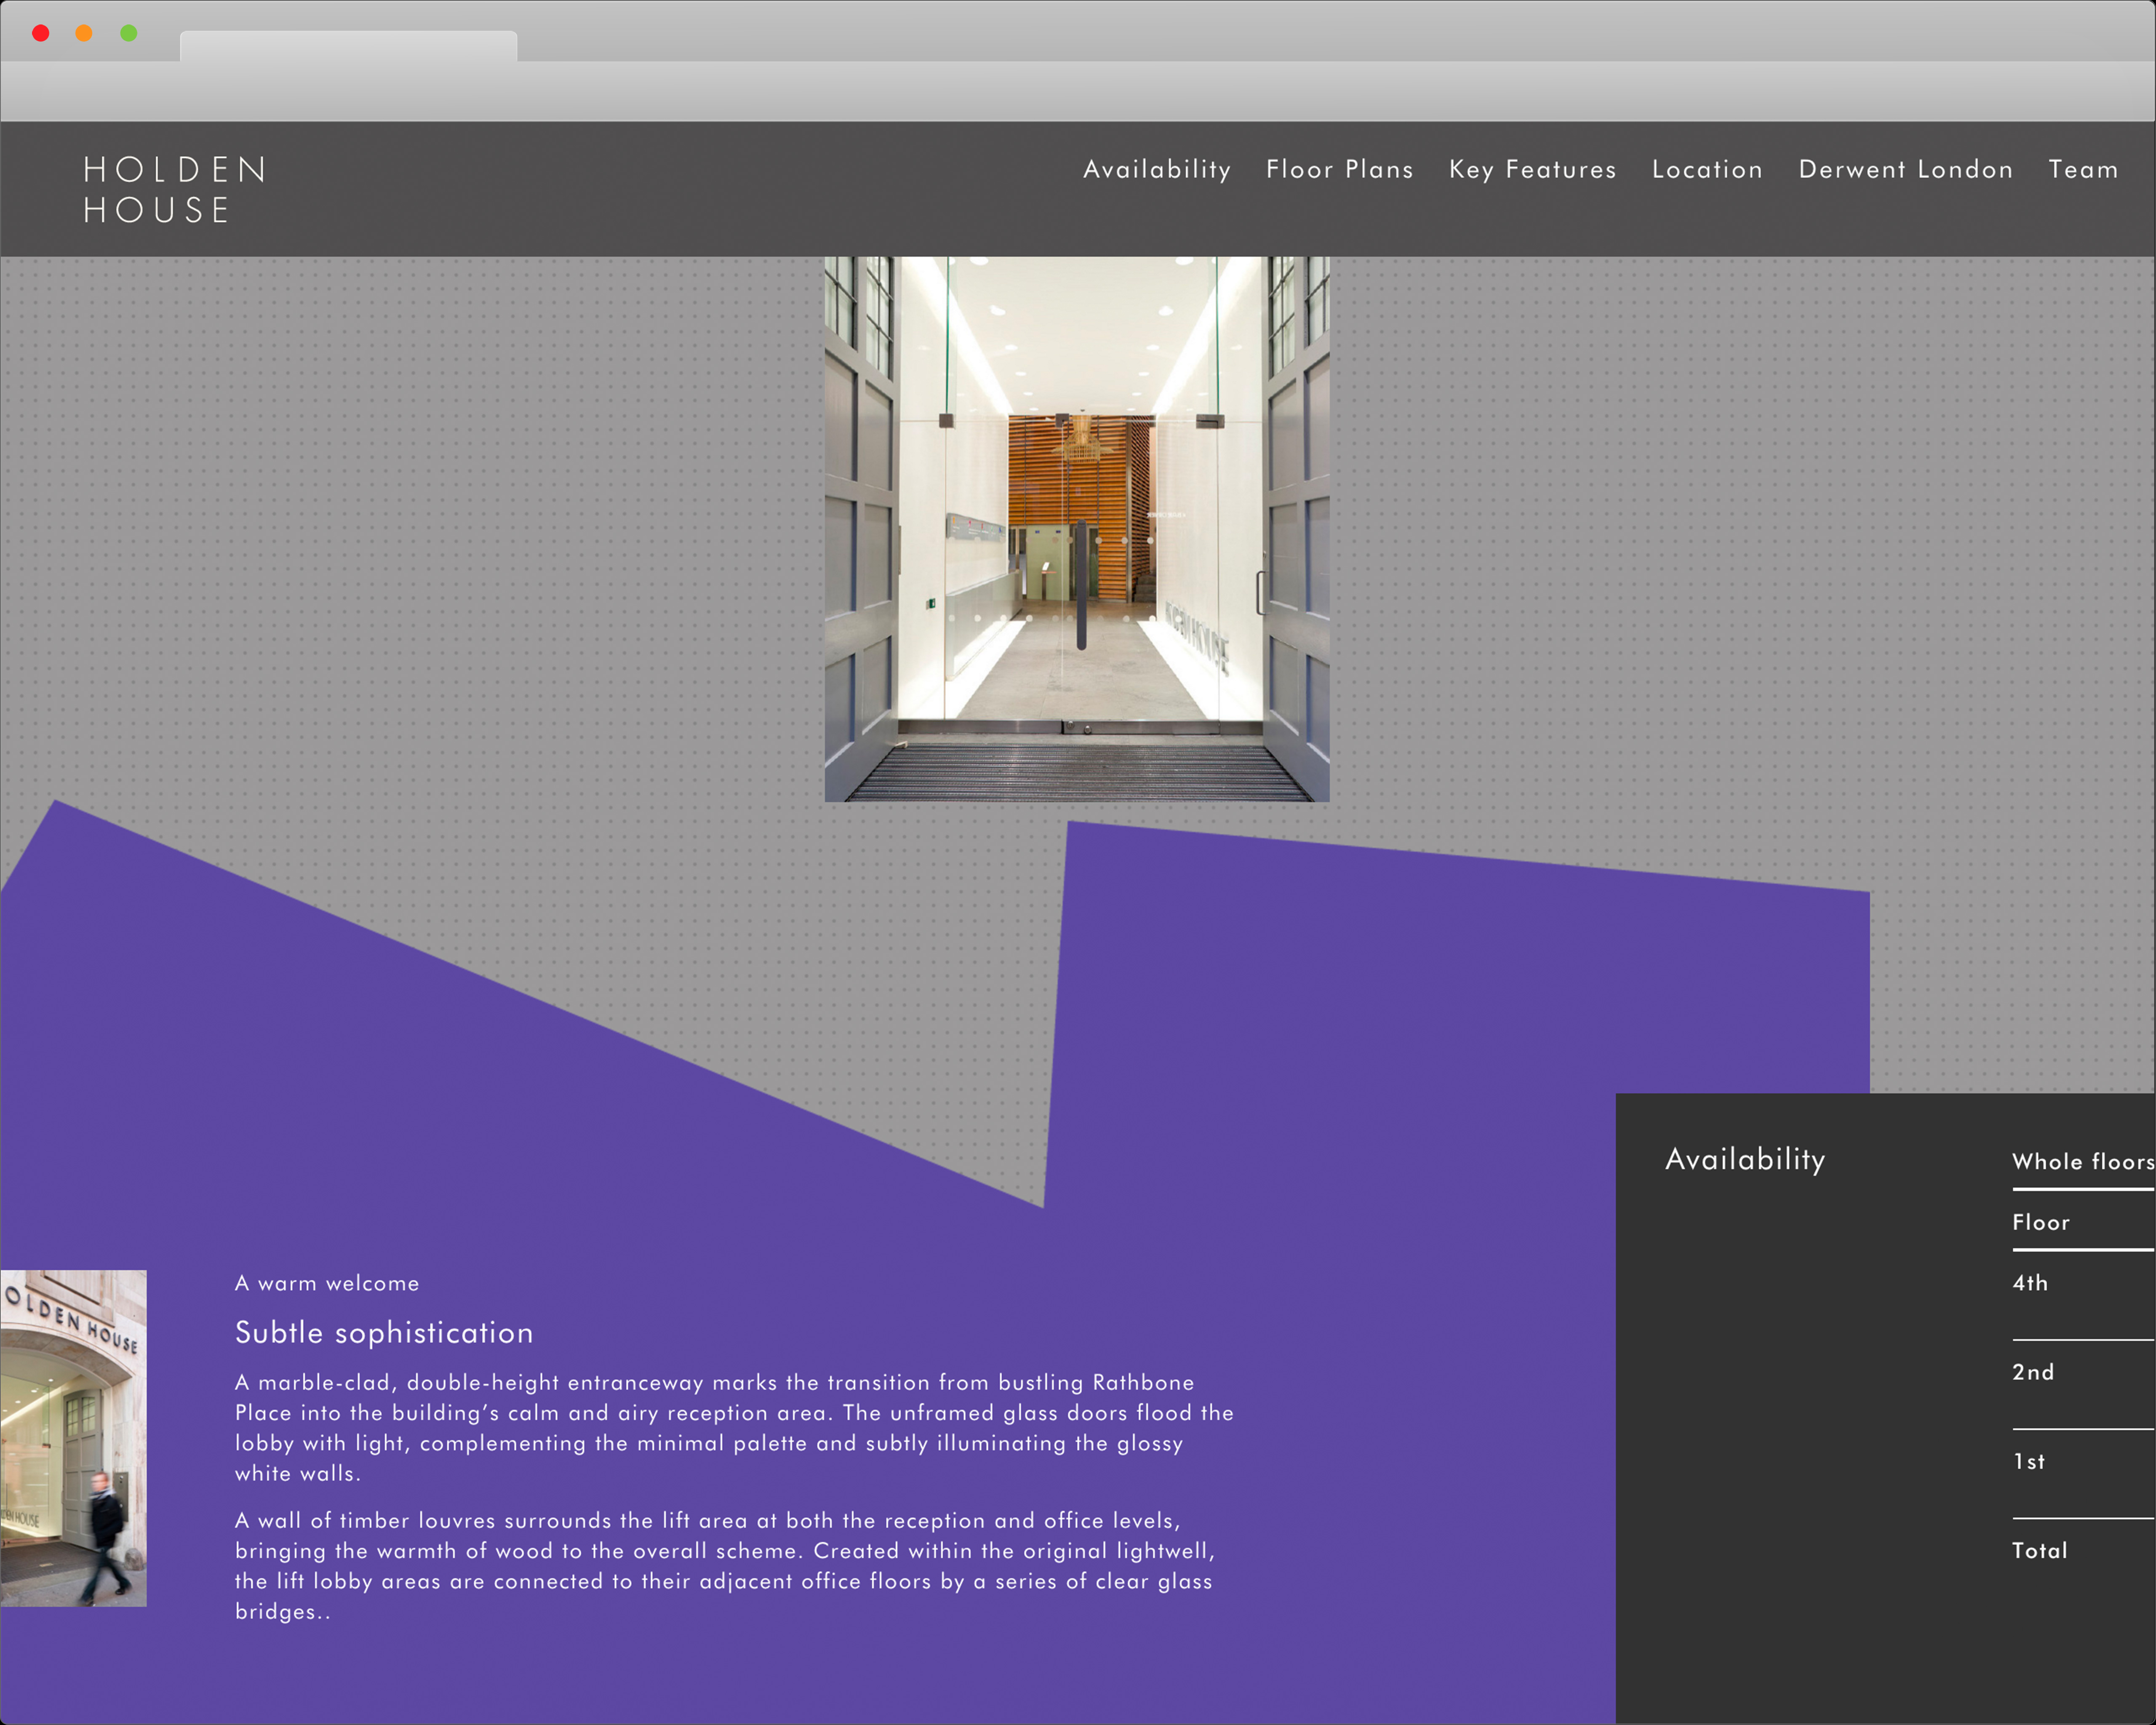
Task: Open the Holden House exterior thumbnail
Action: click(x=73, y=1438)
